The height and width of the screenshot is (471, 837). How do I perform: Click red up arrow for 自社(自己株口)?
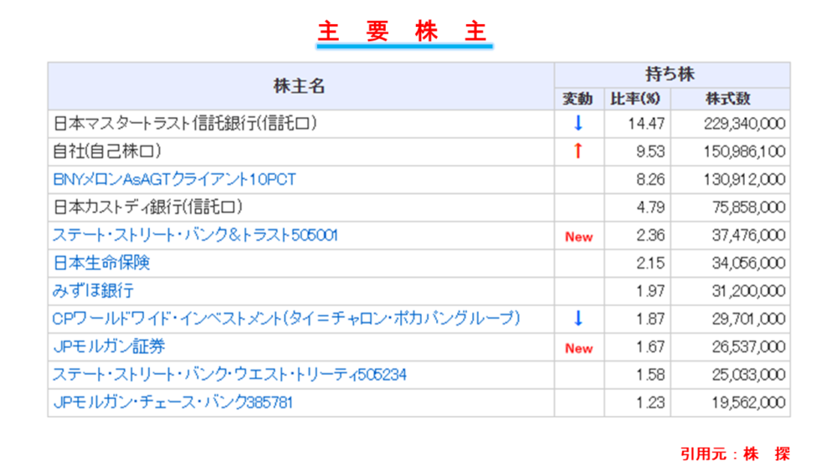(578, 151)
